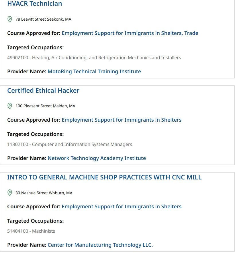Open Center for Manufacturing Technology LLC. provider

click(100, 245)
